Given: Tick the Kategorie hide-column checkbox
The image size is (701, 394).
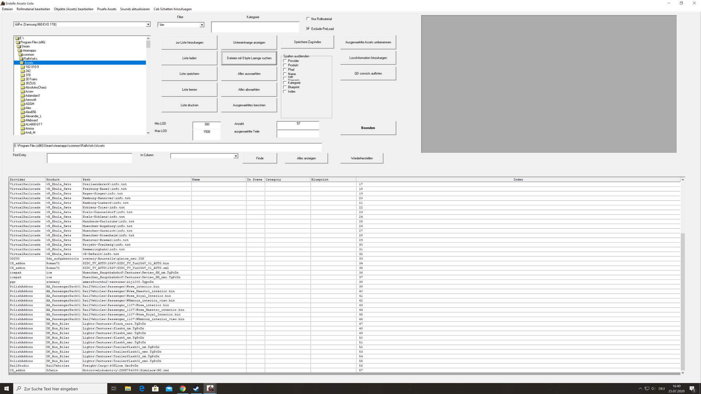Looking at the screenshot, I should point(285,83).
